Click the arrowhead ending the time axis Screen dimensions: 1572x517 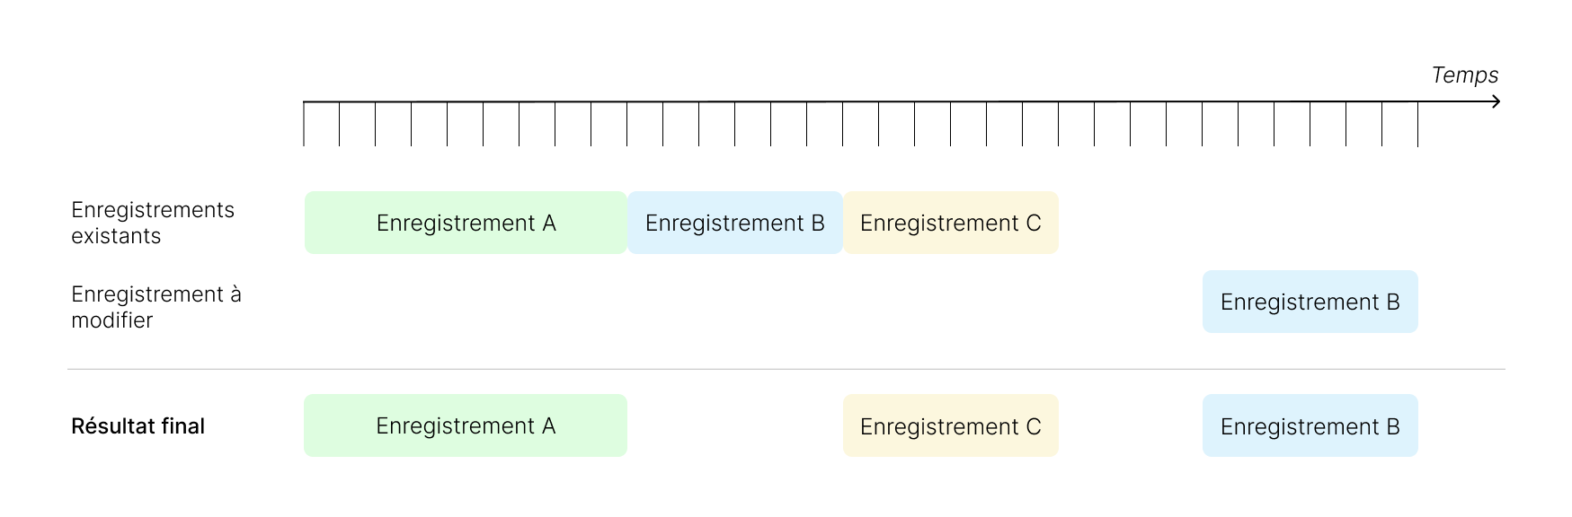click(1496, 101)
